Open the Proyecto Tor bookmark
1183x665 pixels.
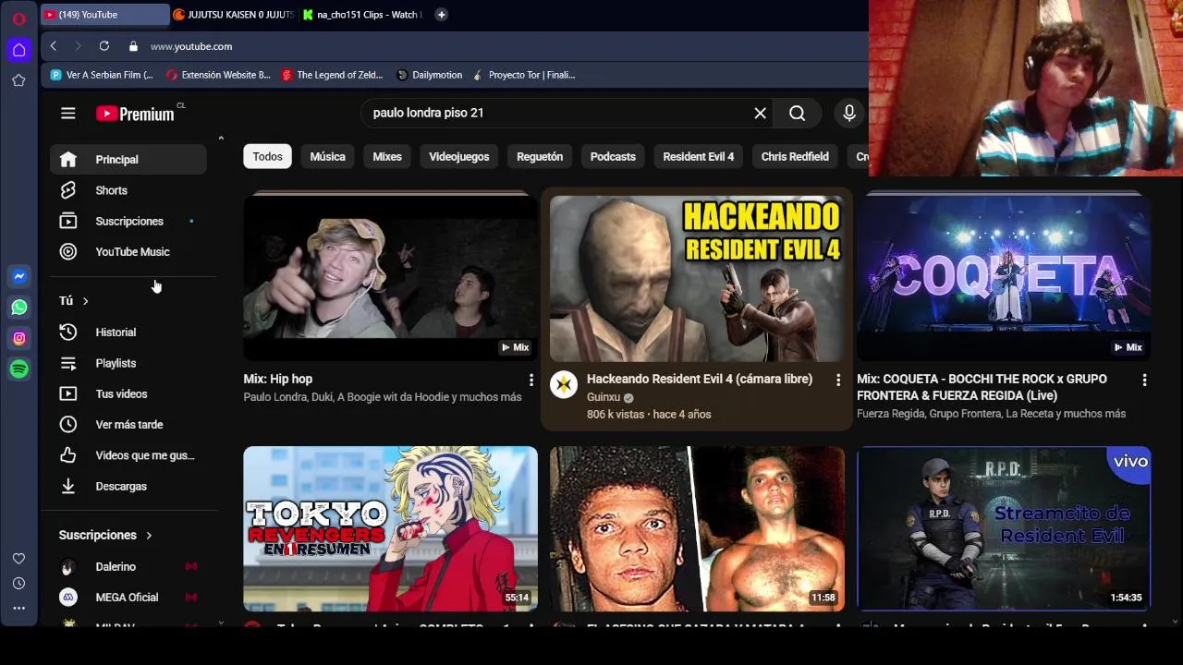coord(523,75)
